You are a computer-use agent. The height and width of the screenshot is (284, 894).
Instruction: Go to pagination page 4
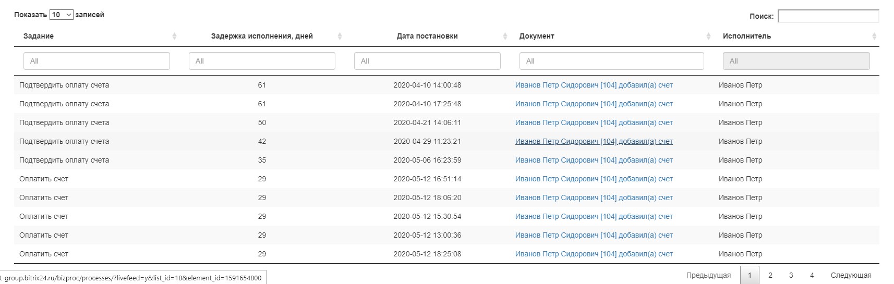tap(812, 275)
